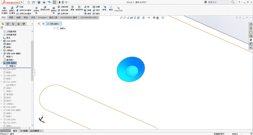Image resolution: width=253 pixels, height=135 pixels.
Task: Select 草图15 in the feature tree
Action: (8, 57)
